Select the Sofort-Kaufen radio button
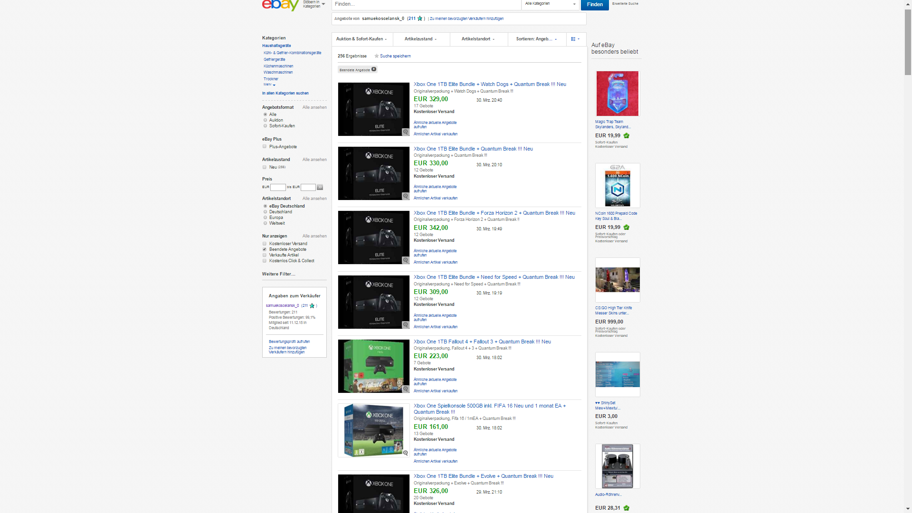The height and width of the screenshot is (513, 912). tap(265, 126)
